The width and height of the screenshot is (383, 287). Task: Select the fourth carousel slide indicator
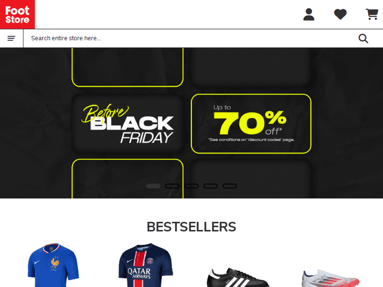(210, 186)
